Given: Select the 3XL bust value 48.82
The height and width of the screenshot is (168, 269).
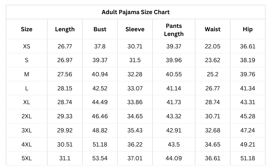Looking at the screenshot, I should pos(100,130).
